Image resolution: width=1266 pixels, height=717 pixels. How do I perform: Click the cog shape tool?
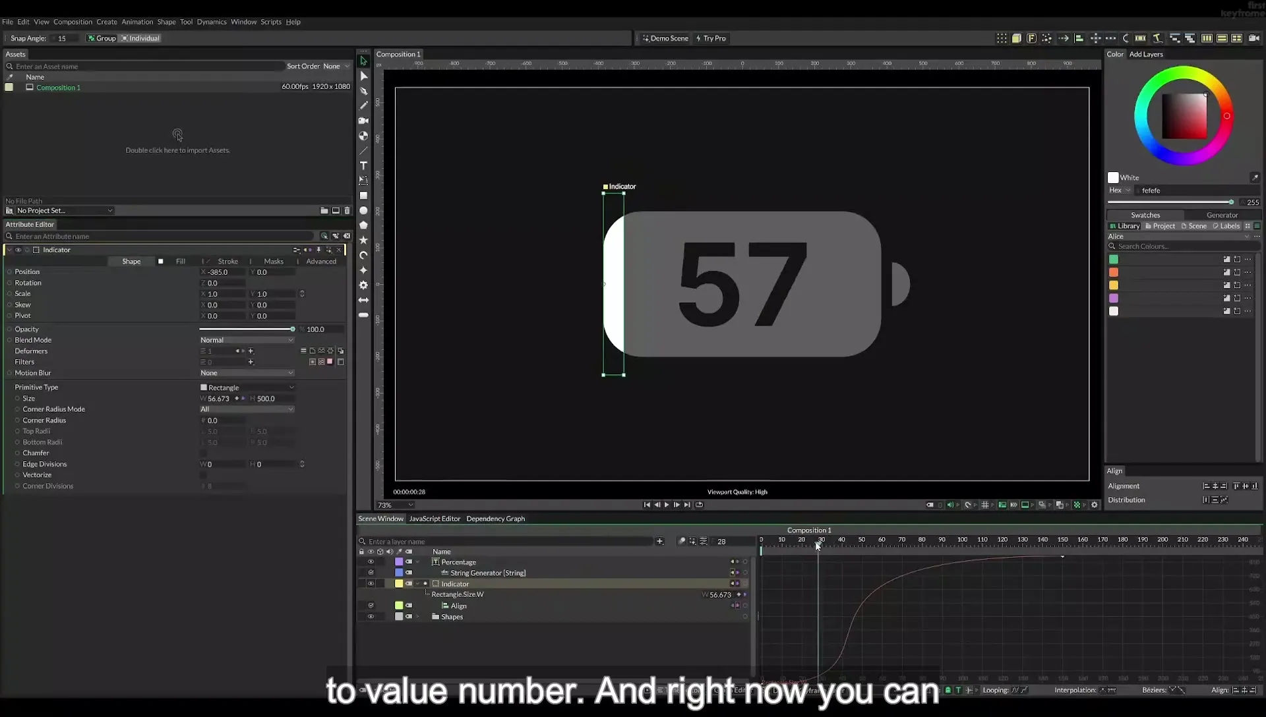(x=363, y=285)
